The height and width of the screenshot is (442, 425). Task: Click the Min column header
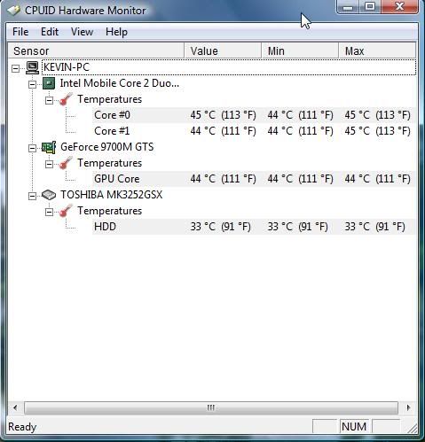(x=300, y=50)
